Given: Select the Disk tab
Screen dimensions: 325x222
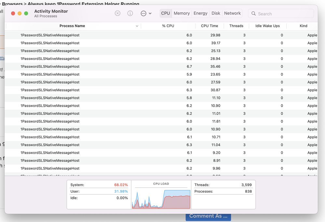Looking at the screenshot, I should pos(216,13).
